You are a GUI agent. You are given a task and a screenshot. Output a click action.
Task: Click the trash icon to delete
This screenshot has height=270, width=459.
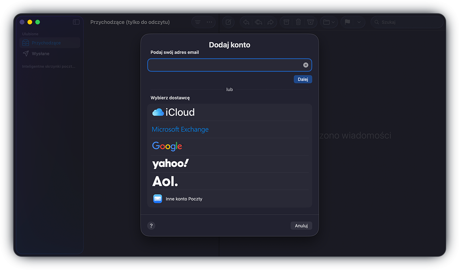tap(298, 22)
